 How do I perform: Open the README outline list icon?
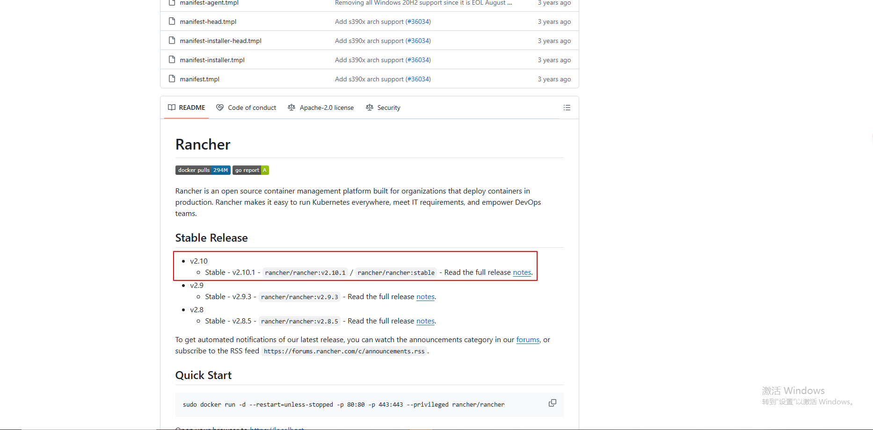point(567,107)
